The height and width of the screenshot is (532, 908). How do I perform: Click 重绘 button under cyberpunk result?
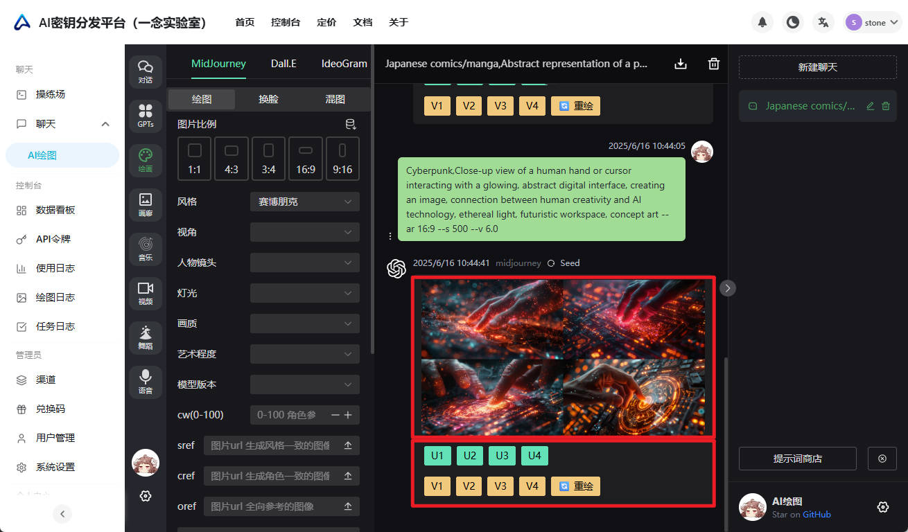pyautogui.click(x=575, y=486)
